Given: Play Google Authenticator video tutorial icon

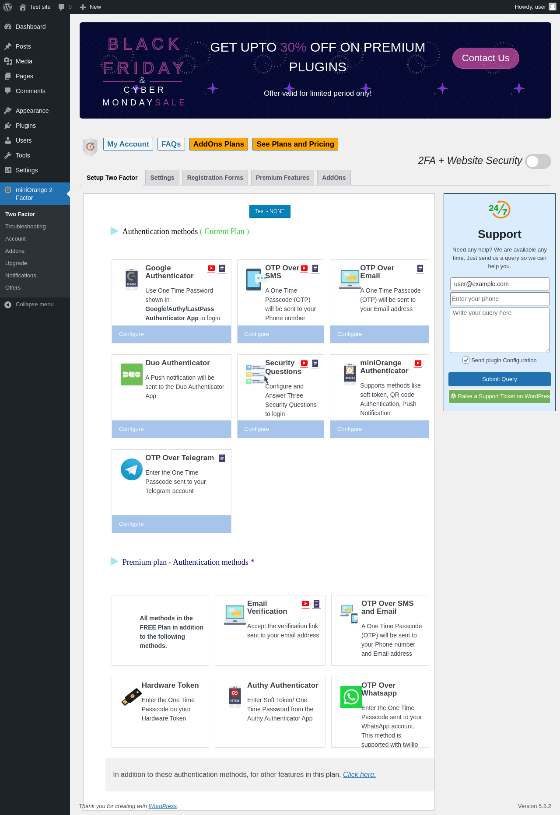Looking at the screenshot, I should 211,268.
